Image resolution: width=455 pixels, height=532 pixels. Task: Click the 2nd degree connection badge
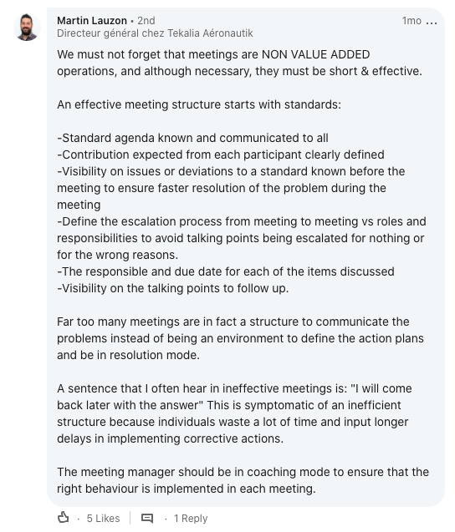click(146, 21)
